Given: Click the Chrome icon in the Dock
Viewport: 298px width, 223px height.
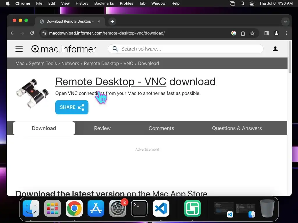Looking at the screenshot, I should pos(74,208).
